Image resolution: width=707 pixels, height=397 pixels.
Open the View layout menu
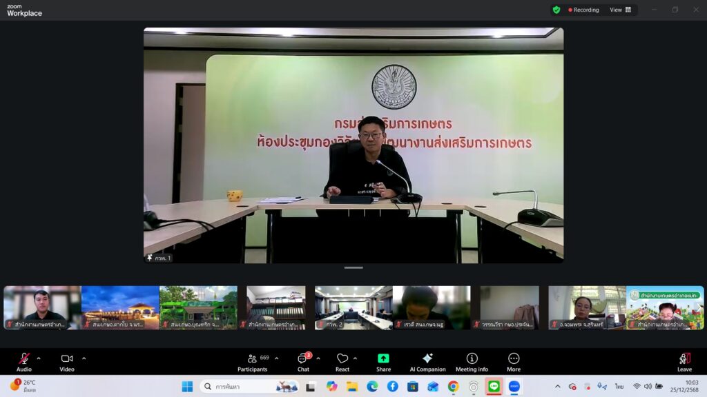coord(620,10)
